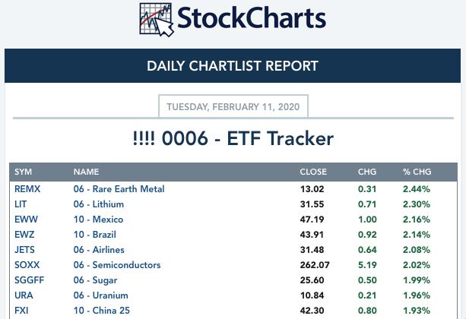The height and width of the screenshot is (319, 466).
Task: Open the EWW symbol link
Action: pos(26,220)
